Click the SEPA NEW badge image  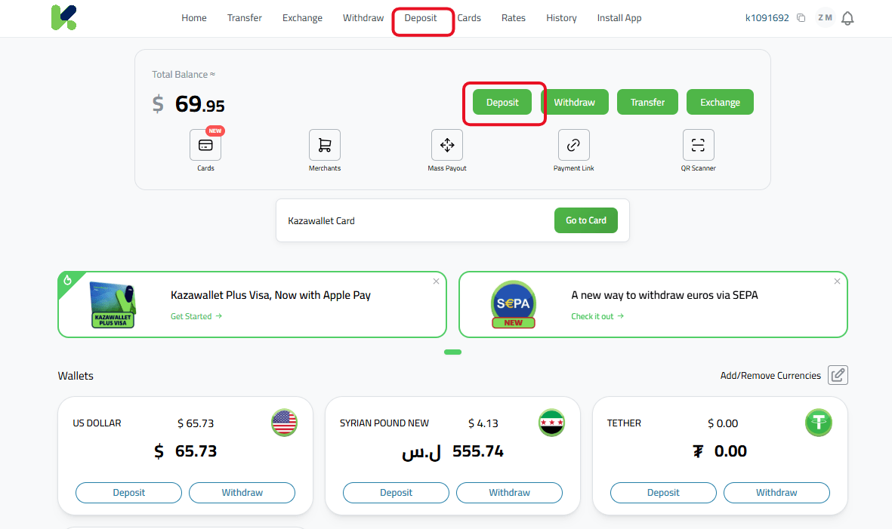click(513, 305)
